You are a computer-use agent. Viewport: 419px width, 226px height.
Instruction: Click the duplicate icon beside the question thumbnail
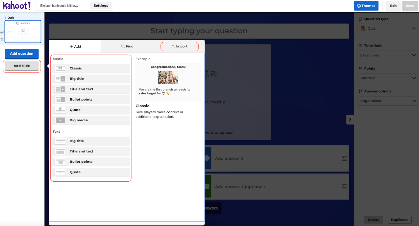click(2, 32)
